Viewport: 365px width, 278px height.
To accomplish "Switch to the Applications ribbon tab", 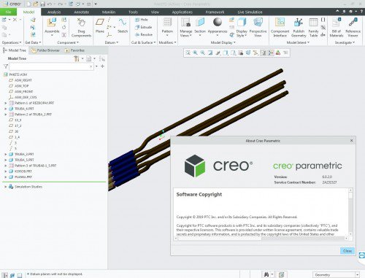I will point(182,12).
